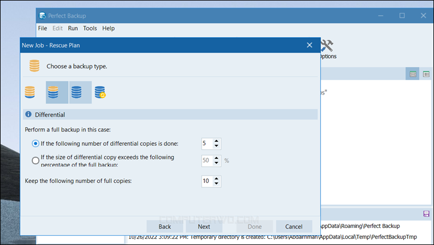Click Perfect Backup app icon in title bar
The height and width of the screenshot is (245, 434).
coord(42,16)
